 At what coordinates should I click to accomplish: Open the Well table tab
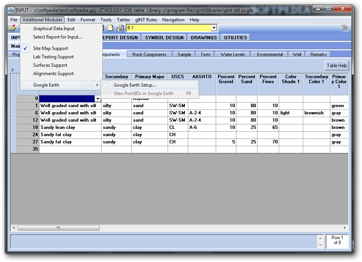297,55
